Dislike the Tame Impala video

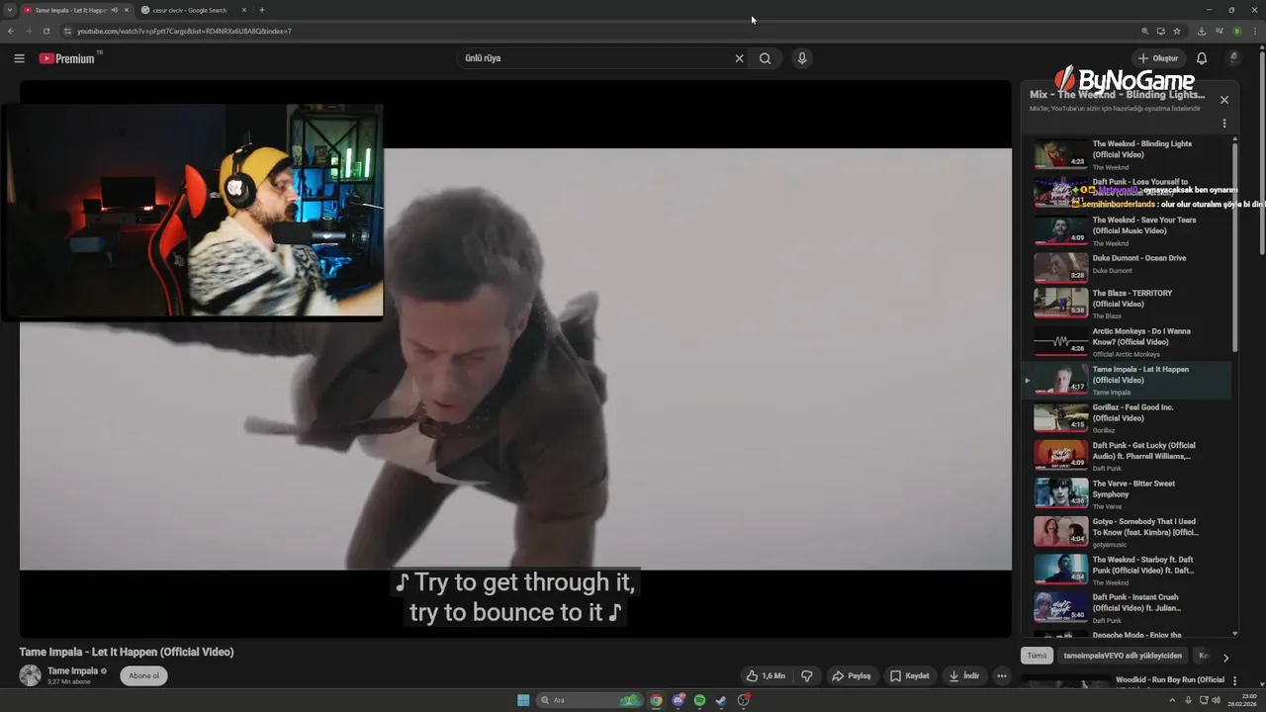click(807, 676)
